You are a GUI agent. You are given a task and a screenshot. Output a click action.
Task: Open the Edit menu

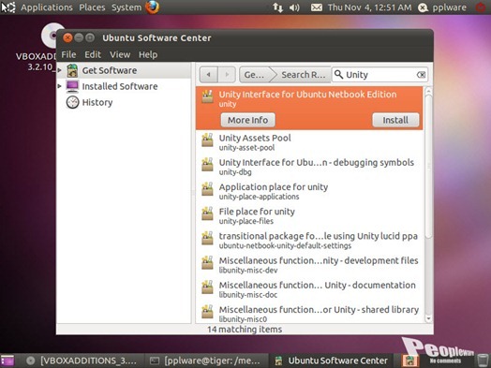(93, 54)
